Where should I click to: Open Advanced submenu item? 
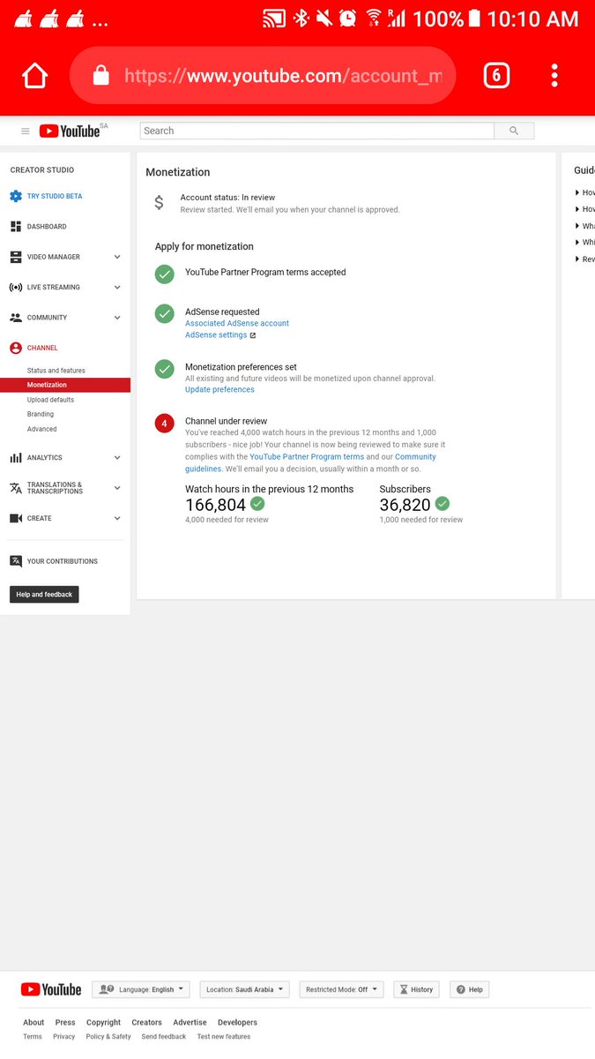coord(42,429)
